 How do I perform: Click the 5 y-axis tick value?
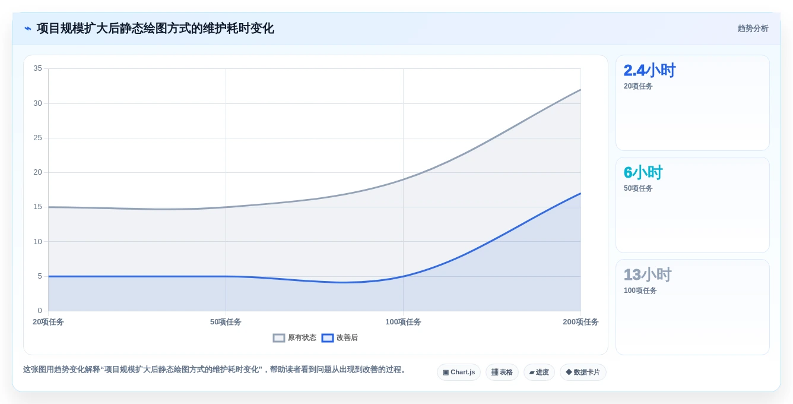(x=40, y=276)
